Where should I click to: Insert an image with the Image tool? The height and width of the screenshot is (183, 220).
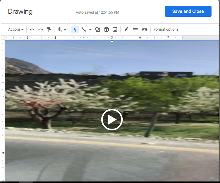pyautogui.click(x=115, y=29)
